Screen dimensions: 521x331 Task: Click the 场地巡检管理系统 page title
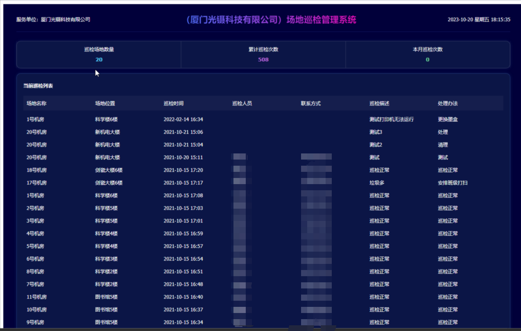(271, 20)
